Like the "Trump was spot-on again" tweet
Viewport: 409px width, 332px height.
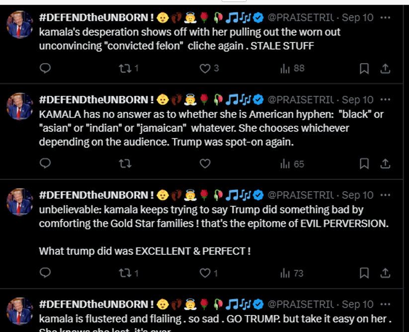205,164
